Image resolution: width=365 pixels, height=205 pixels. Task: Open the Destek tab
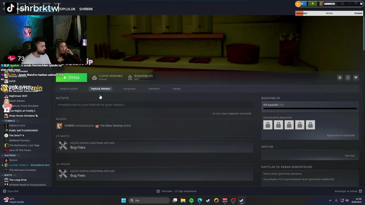(x=177, y=89)
